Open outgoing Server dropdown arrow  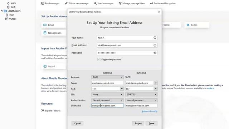pyautogui.click(x=156, y=83)
